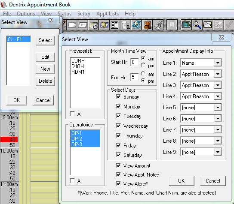This screenshot has width=234, height=204.
Task: Open the Line 1 Name dropdown
Action: coord(218,63)
